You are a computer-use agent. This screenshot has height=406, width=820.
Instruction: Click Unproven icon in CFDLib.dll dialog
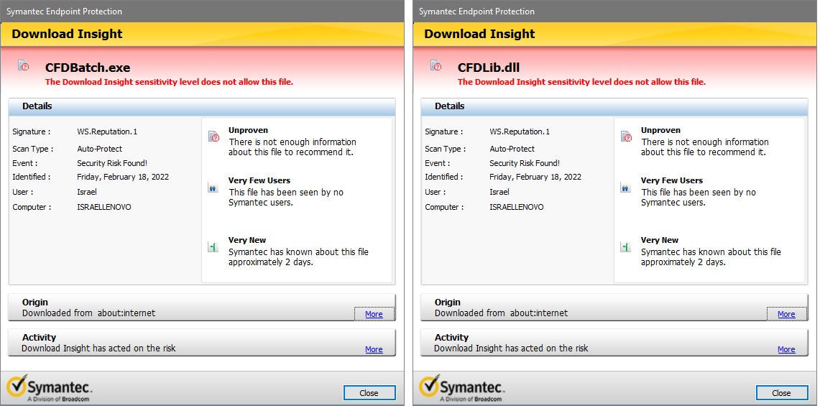coord(626,137)
